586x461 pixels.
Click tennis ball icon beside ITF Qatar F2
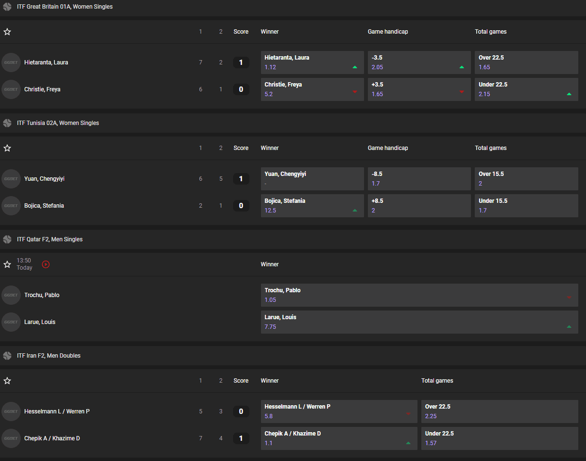(x=7, y=239)
